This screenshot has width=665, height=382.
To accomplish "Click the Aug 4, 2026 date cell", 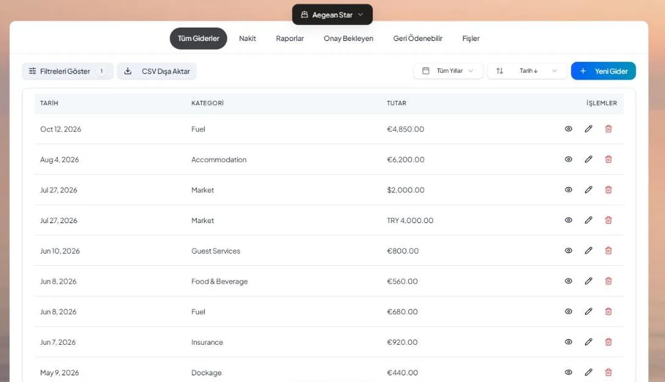I will [x=59, y=160].
